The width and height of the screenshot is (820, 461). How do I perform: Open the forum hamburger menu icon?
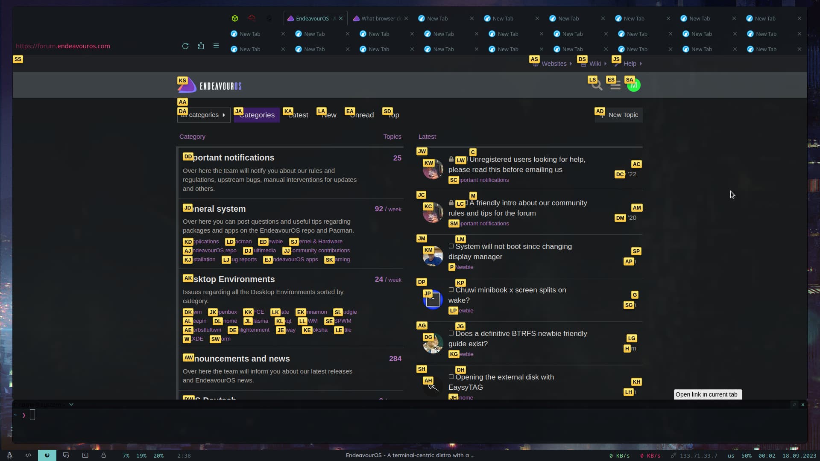tap(615, 85)
